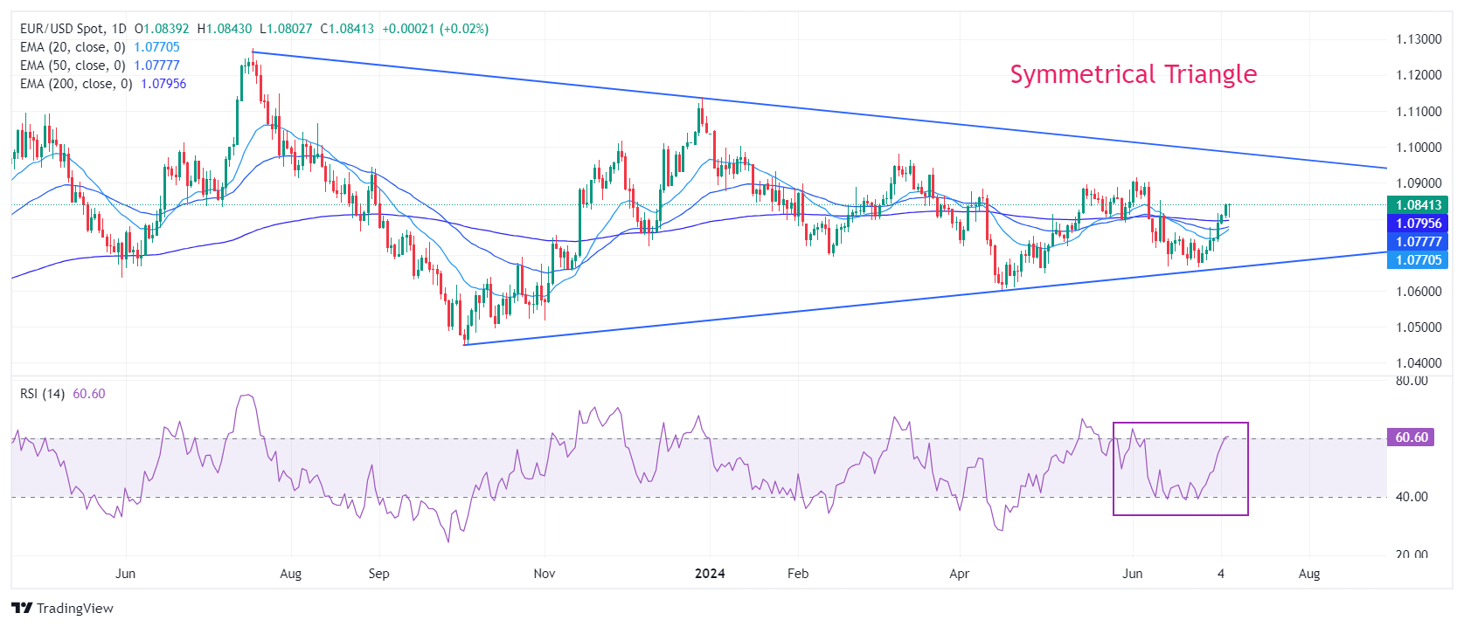The image size is (1464, 627).
Task: Select the 1.07777 EMA 50 price tag
Action: [1417, 242]
